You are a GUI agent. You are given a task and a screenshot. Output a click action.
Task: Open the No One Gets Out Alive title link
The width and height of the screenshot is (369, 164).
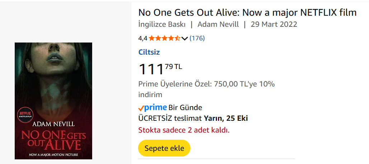pyautogui.click(x=247, y=13)
